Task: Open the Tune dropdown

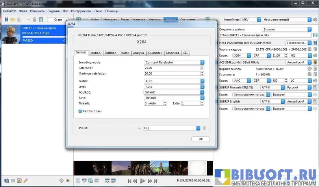Action: coord(202,97)
